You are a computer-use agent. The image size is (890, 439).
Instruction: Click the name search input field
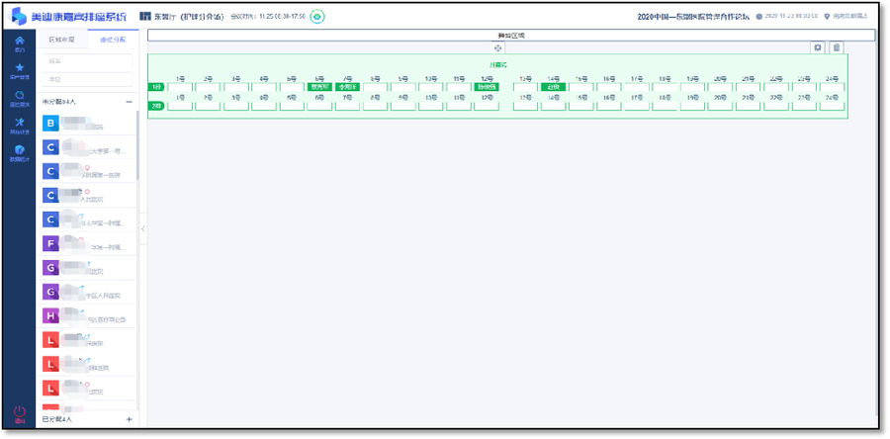pos(87,61)
